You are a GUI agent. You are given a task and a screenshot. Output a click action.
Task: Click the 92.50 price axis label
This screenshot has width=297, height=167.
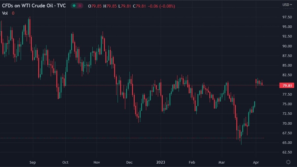click(287, 36)
